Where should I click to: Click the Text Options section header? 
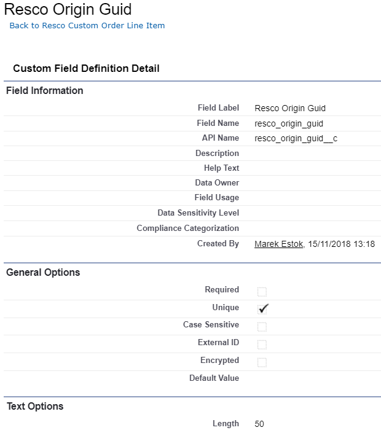[35, 407]
